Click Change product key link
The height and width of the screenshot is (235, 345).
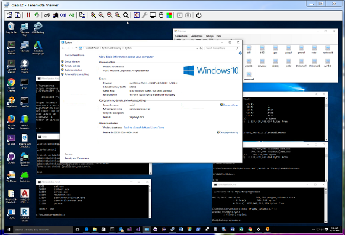click(x=229, y=133)
